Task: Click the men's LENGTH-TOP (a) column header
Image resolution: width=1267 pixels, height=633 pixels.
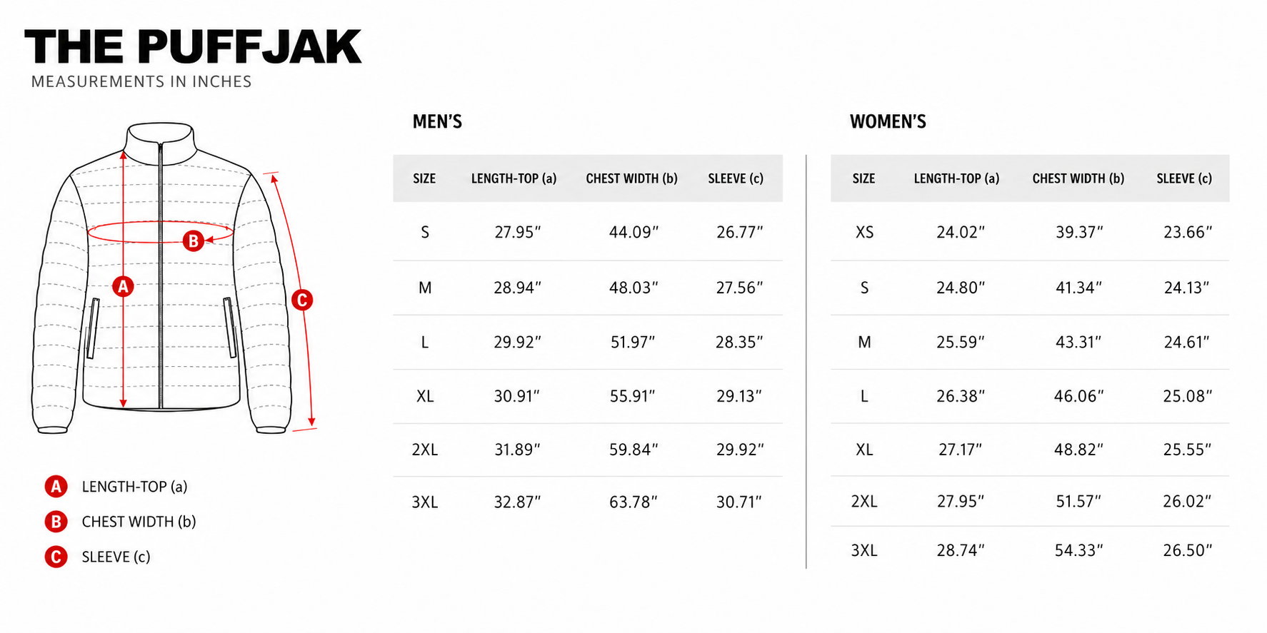Action: [x=514, y=178]
